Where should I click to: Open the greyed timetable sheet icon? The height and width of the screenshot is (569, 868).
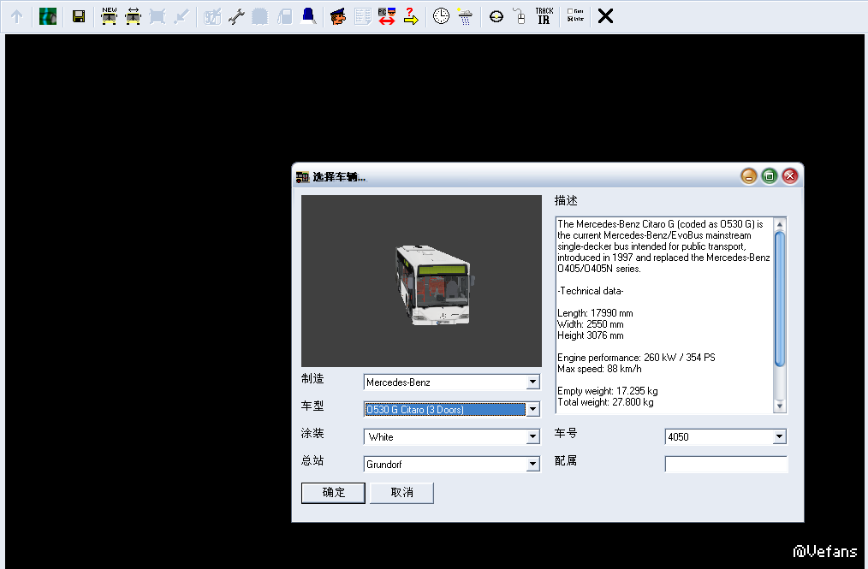363,16
